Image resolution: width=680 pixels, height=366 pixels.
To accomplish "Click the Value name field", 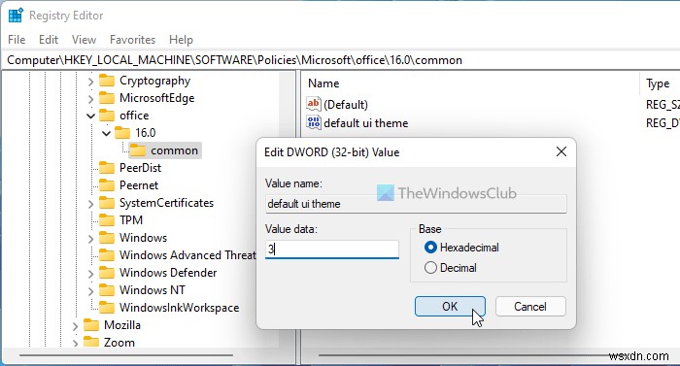I will 416,204.
